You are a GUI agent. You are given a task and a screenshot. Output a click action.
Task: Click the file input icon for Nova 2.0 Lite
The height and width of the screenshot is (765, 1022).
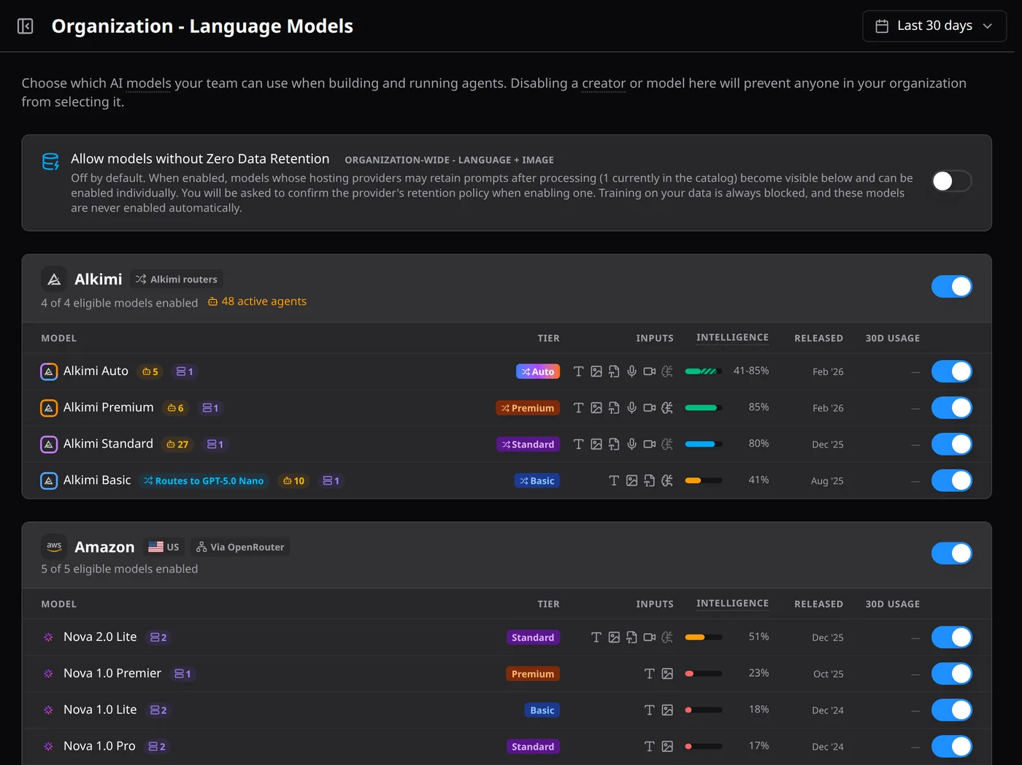(632, 637)
